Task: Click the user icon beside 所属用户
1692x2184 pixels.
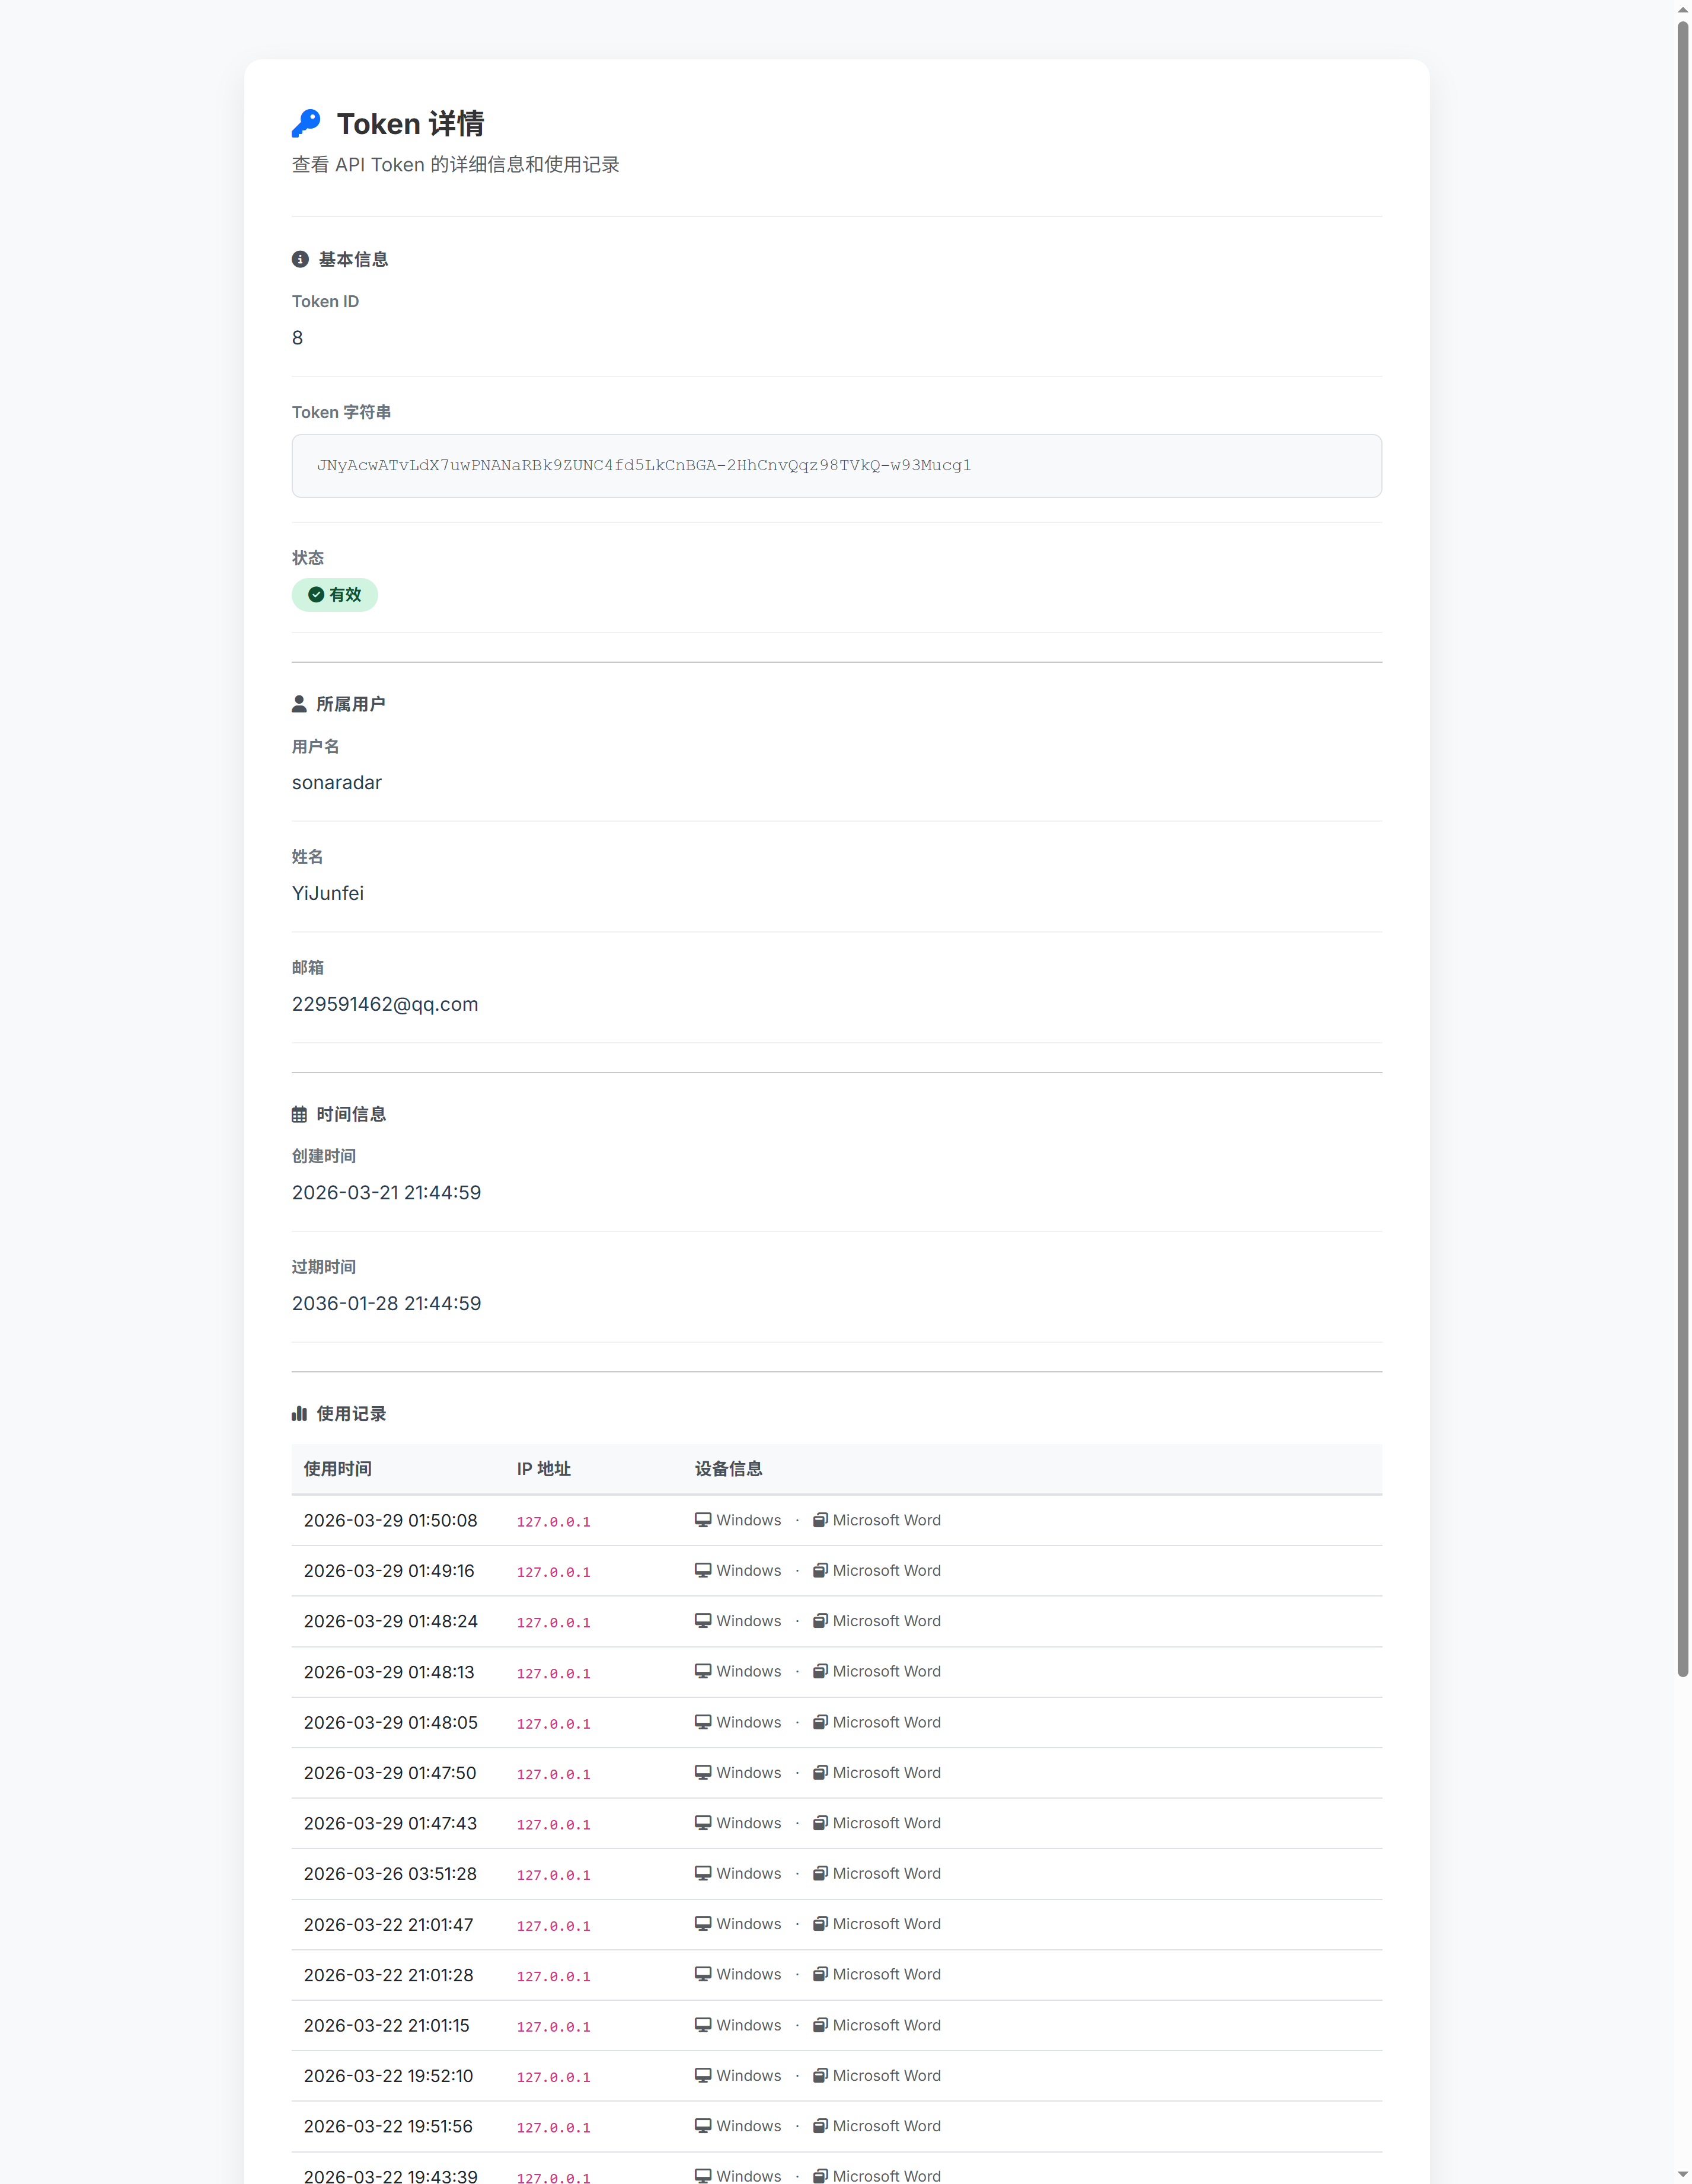Action: point(299,703)
